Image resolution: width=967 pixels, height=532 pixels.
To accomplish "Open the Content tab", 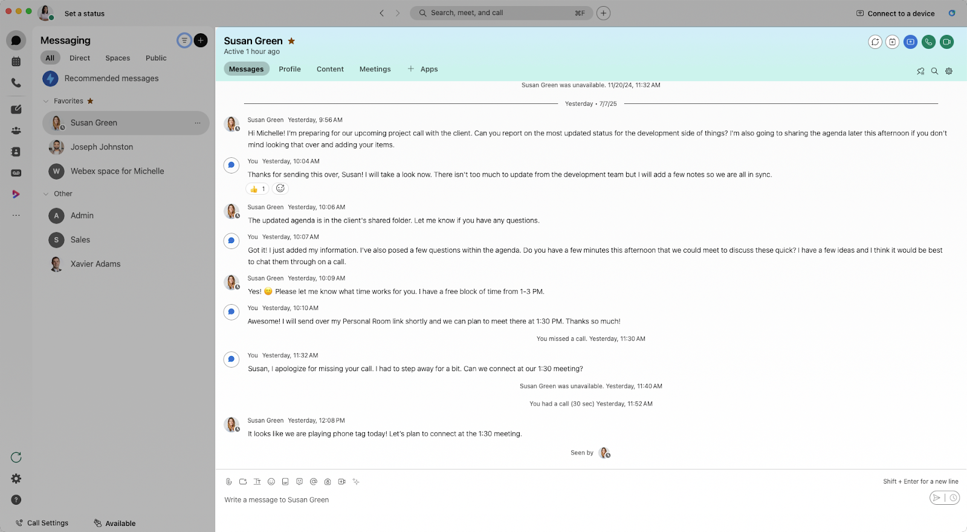I will 330,69.
